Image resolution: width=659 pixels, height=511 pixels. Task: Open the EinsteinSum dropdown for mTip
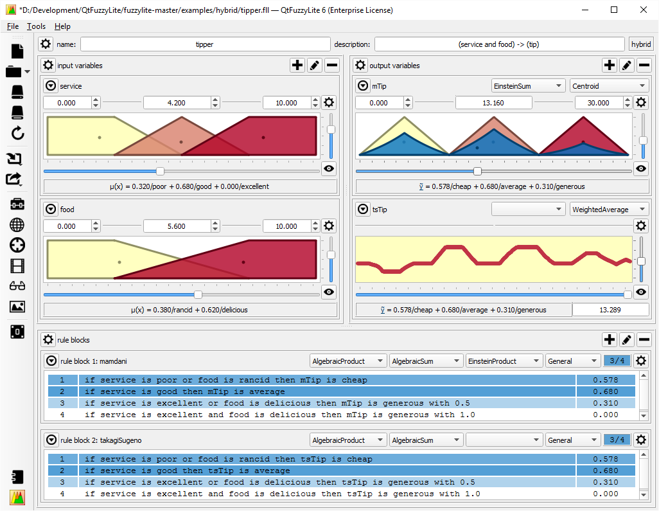pyautogui.click(x=528, y=85)
